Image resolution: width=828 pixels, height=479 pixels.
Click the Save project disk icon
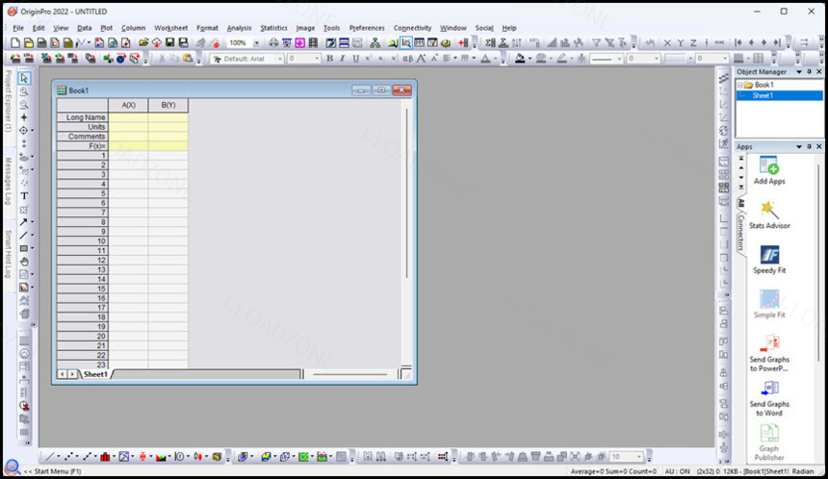tap(170, 43)
